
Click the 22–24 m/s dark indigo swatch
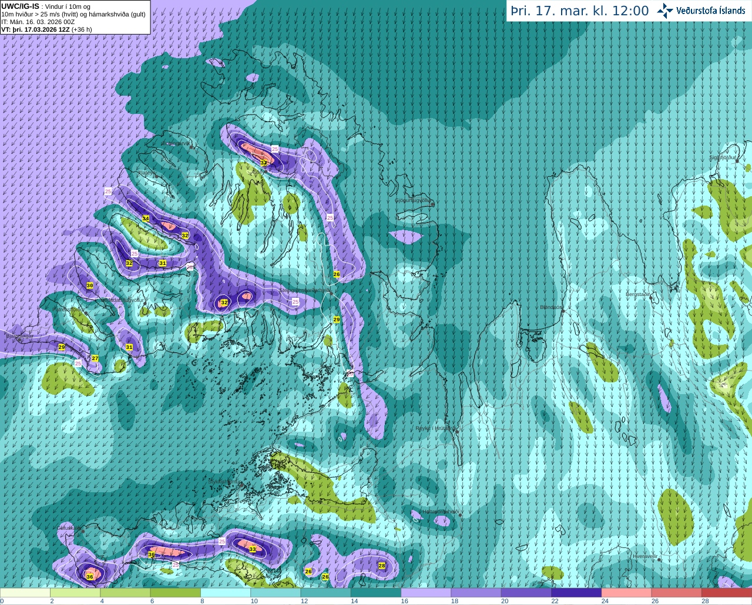(x=576, y=593)
